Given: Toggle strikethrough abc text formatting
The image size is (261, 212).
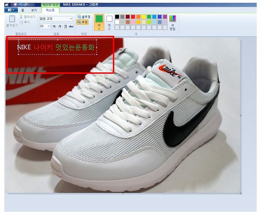Looking at the screenshot, I should pyautogui.click(x=71, y=26).
